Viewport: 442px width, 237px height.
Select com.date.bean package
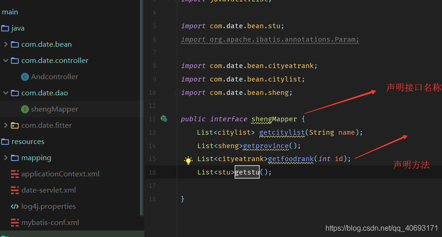click(x=46, y=44)
